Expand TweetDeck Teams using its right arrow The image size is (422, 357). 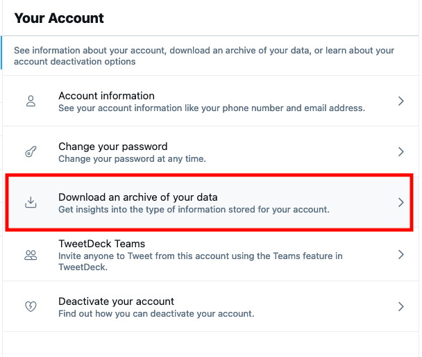pyautogui.click(x=400, y=254)
